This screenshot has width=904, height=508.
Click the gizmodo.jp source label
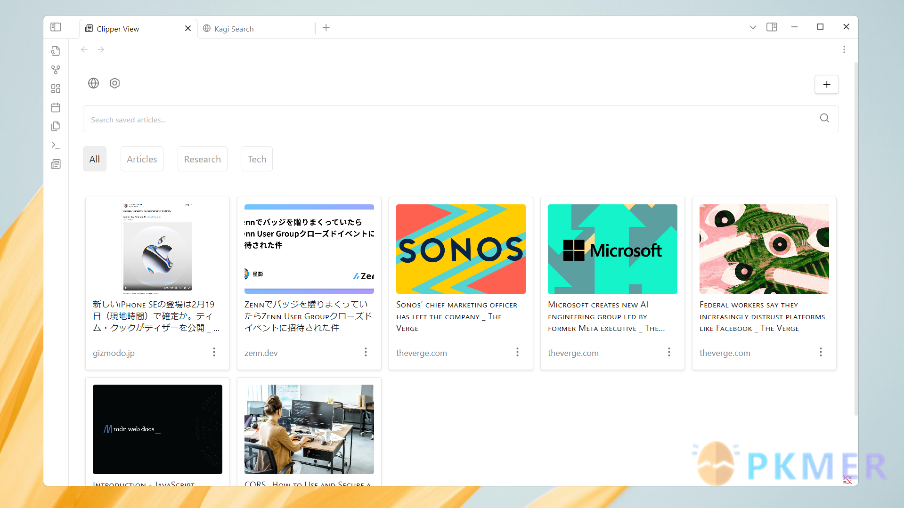[114, 353]
